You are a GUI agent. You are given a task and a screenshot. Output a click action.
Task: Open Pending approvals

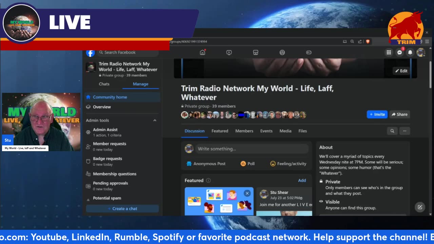click(x=122, y=186)
